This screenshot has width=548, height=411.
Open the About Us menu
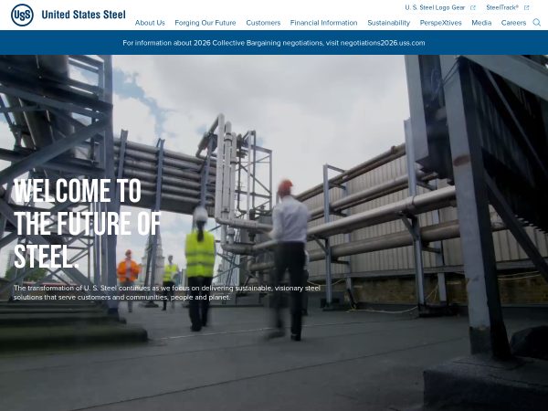150,23
